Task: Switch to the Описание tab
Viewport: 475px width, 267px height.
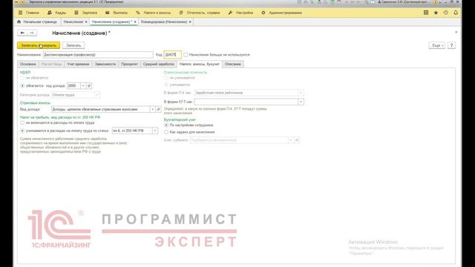Action: pos(232,65)
